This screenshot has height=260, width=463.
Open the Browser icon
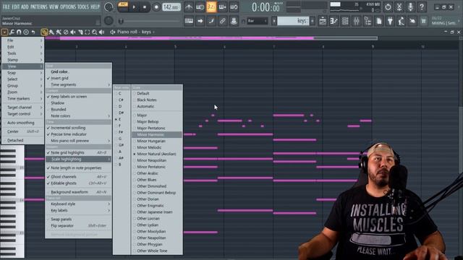(368, 21)
